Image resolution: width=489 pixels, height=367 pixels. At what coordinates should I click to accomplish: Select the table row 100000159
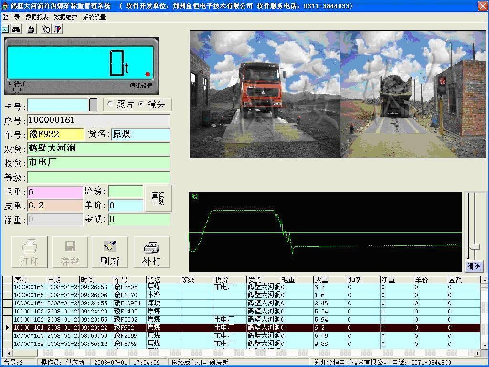click(242, 344)
